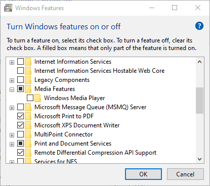Select Microsoft Message Queue (MSMQ) Server label
The width and height of the screenshot is (210, 186).
coord(91,107)
